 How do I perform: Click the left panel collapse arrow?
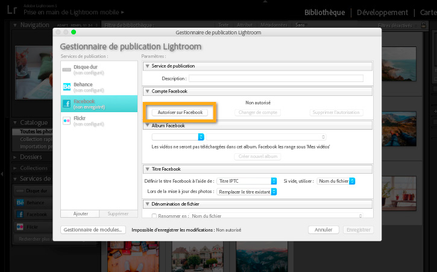2,174
